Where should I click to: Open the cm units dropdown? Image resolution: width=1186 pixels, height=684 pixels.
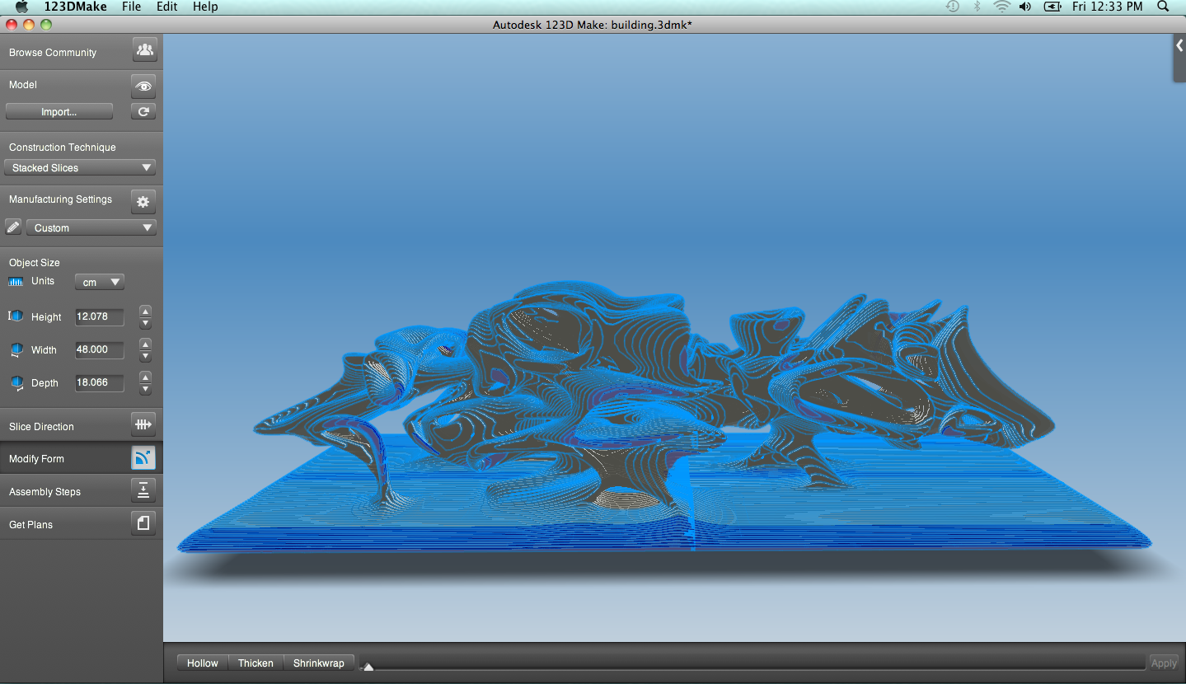pyautogui.click(x=100, y=282)
